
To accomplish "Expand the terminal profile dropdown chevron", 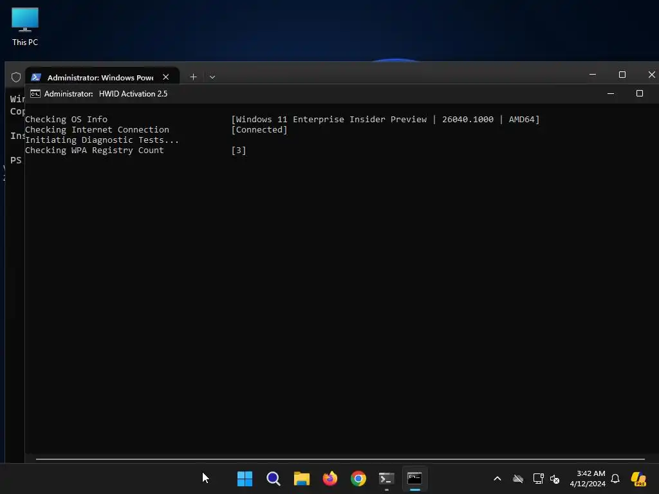I will point(212,77).
